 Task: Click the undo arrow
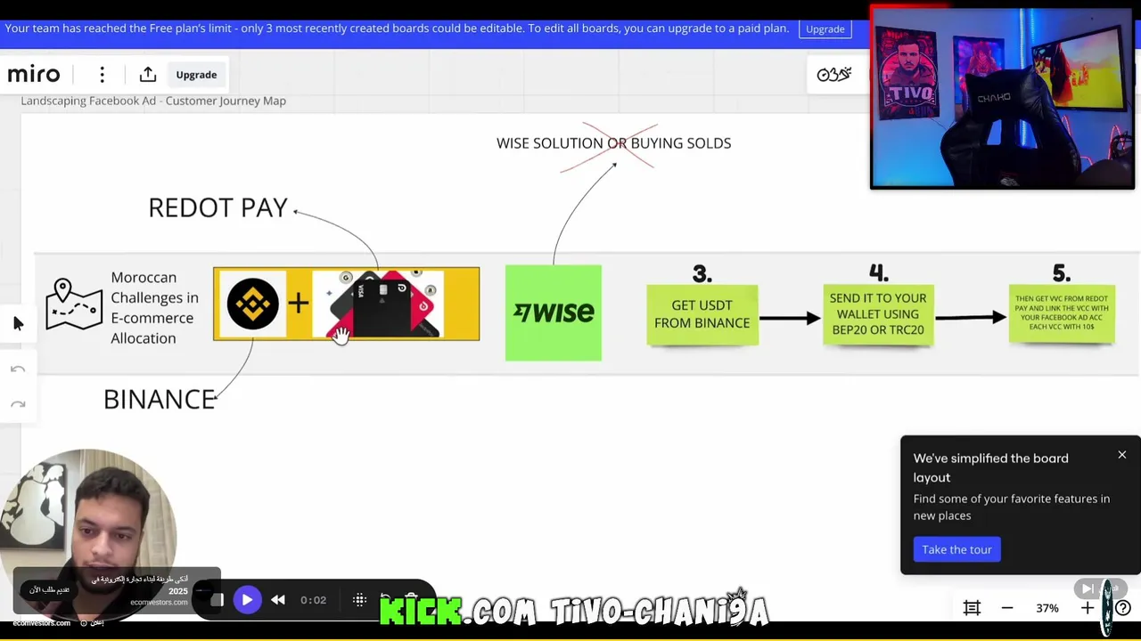(x=18, y=369)
